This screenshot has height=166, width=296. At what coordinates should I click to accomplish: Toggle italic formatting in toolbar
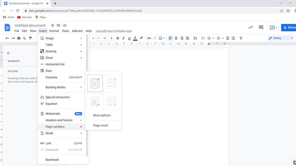point(124,38)
